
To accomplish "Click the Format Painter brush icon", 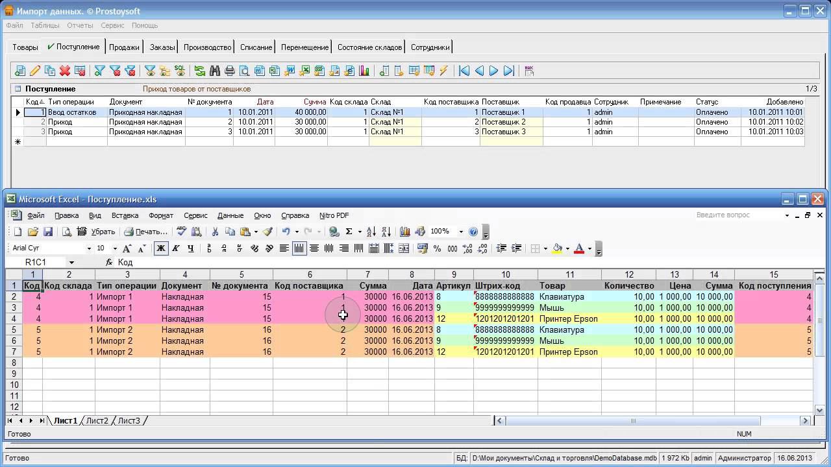I will [267, 232].
